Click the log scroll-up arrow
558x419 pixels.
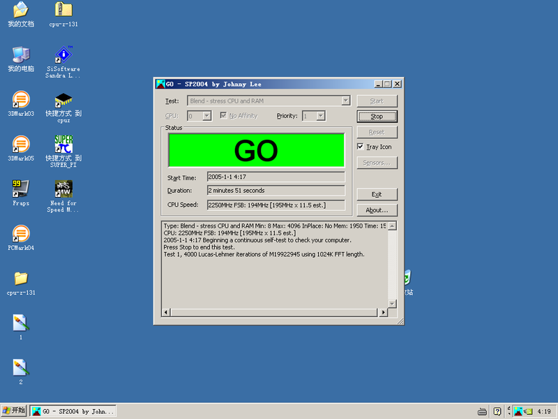click(392, 226)
